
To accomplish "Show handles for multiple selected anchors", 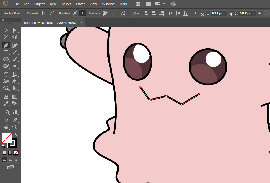I will point(75,13).
